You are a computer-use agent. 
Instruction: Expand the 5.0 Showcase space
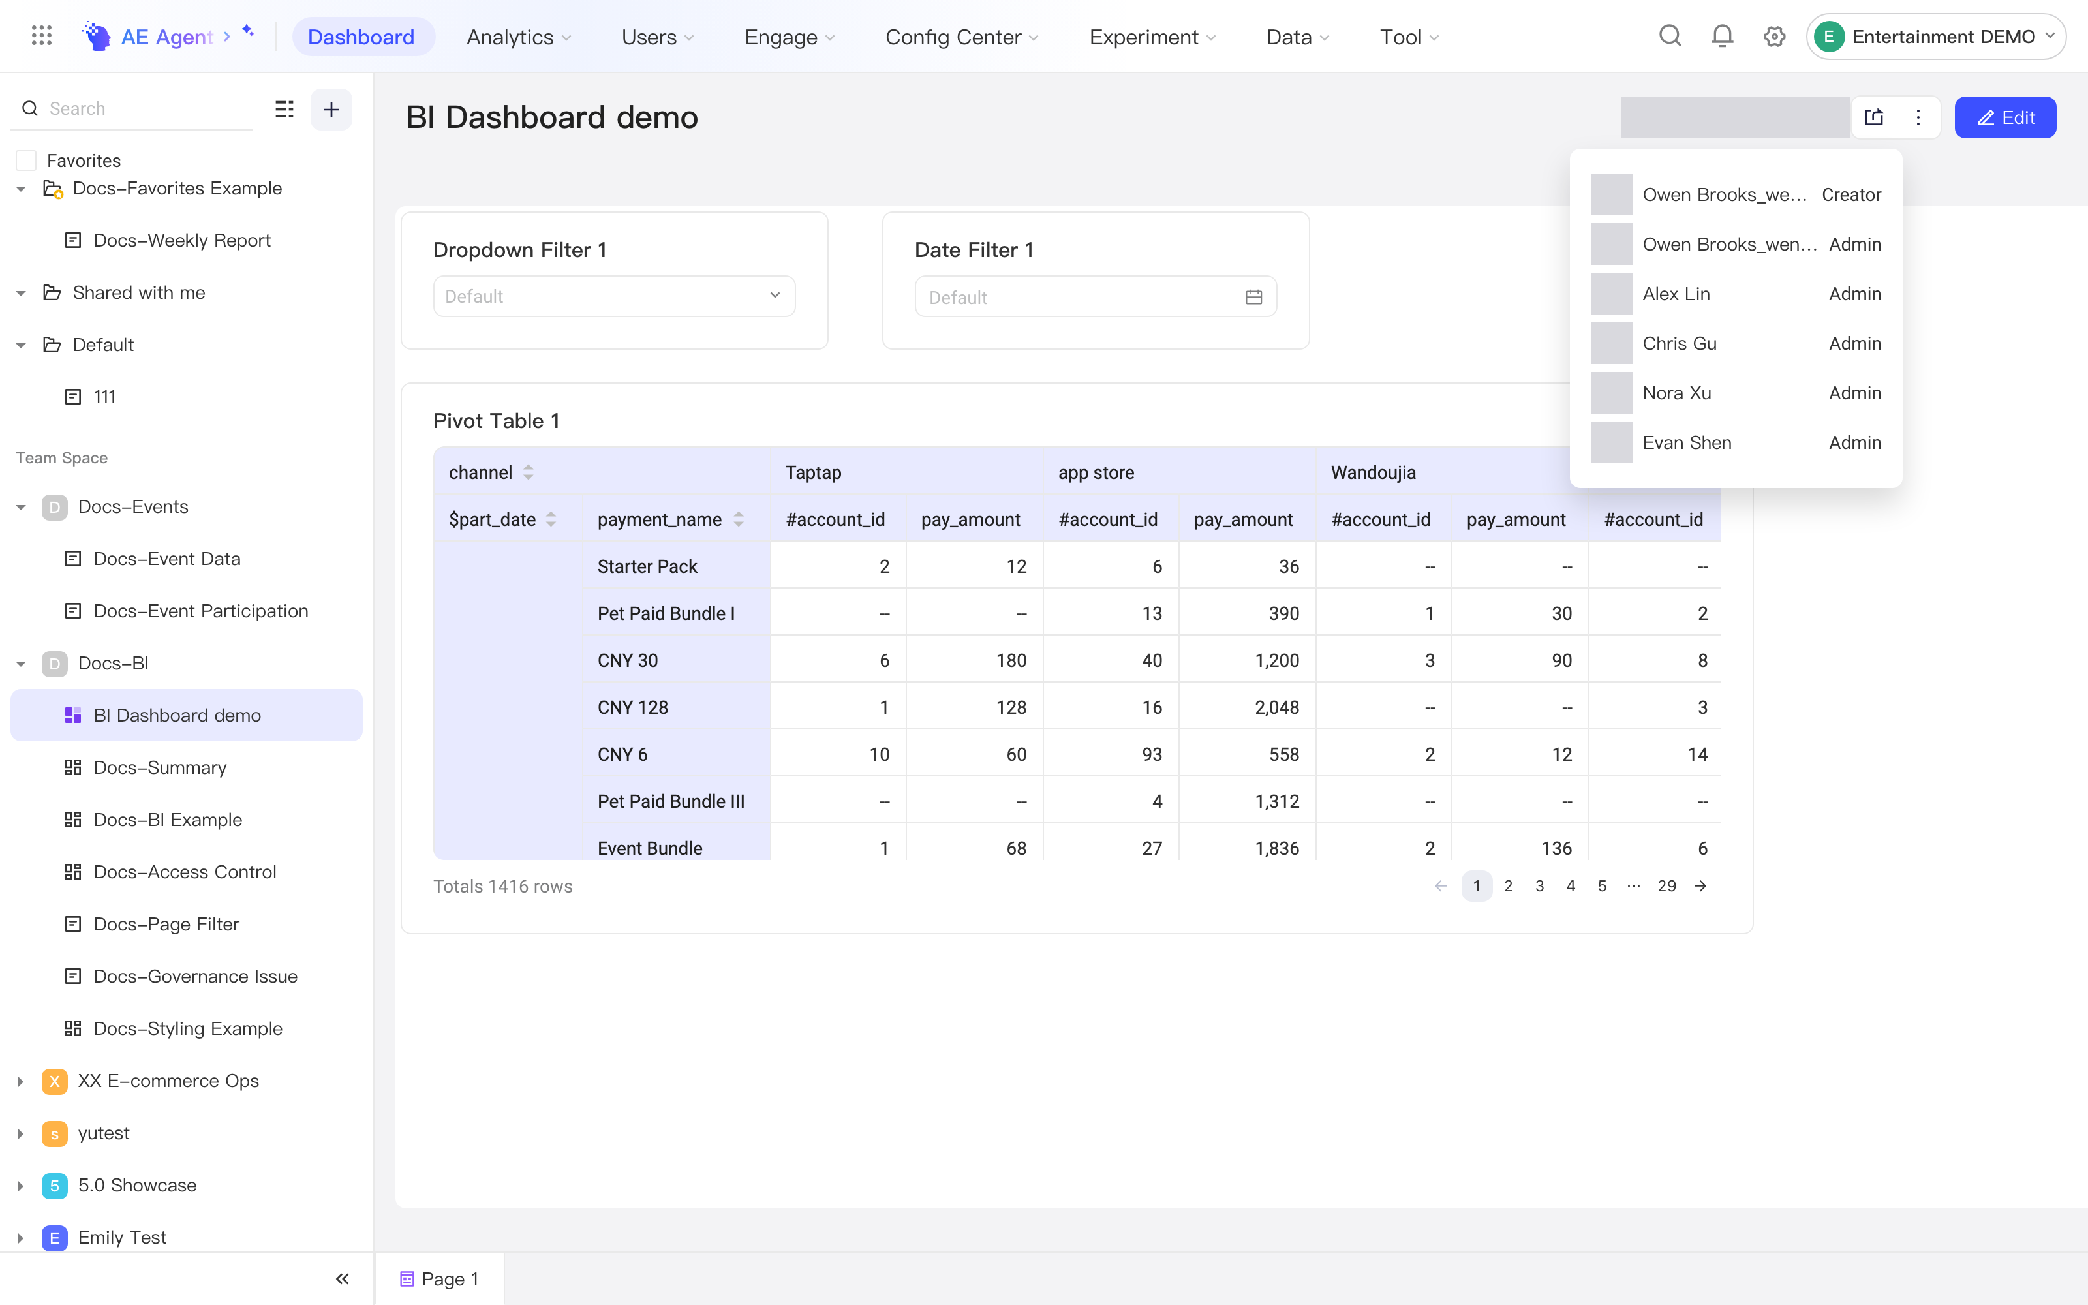click(21, 1186)
